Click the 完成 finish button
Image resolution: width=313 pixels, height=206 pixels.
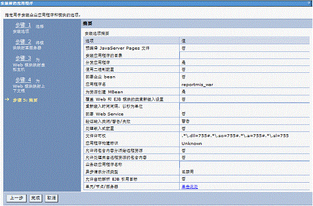36,198
